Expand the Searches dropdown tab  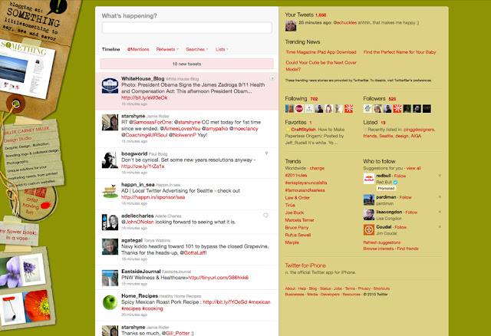tap(196, 49)
